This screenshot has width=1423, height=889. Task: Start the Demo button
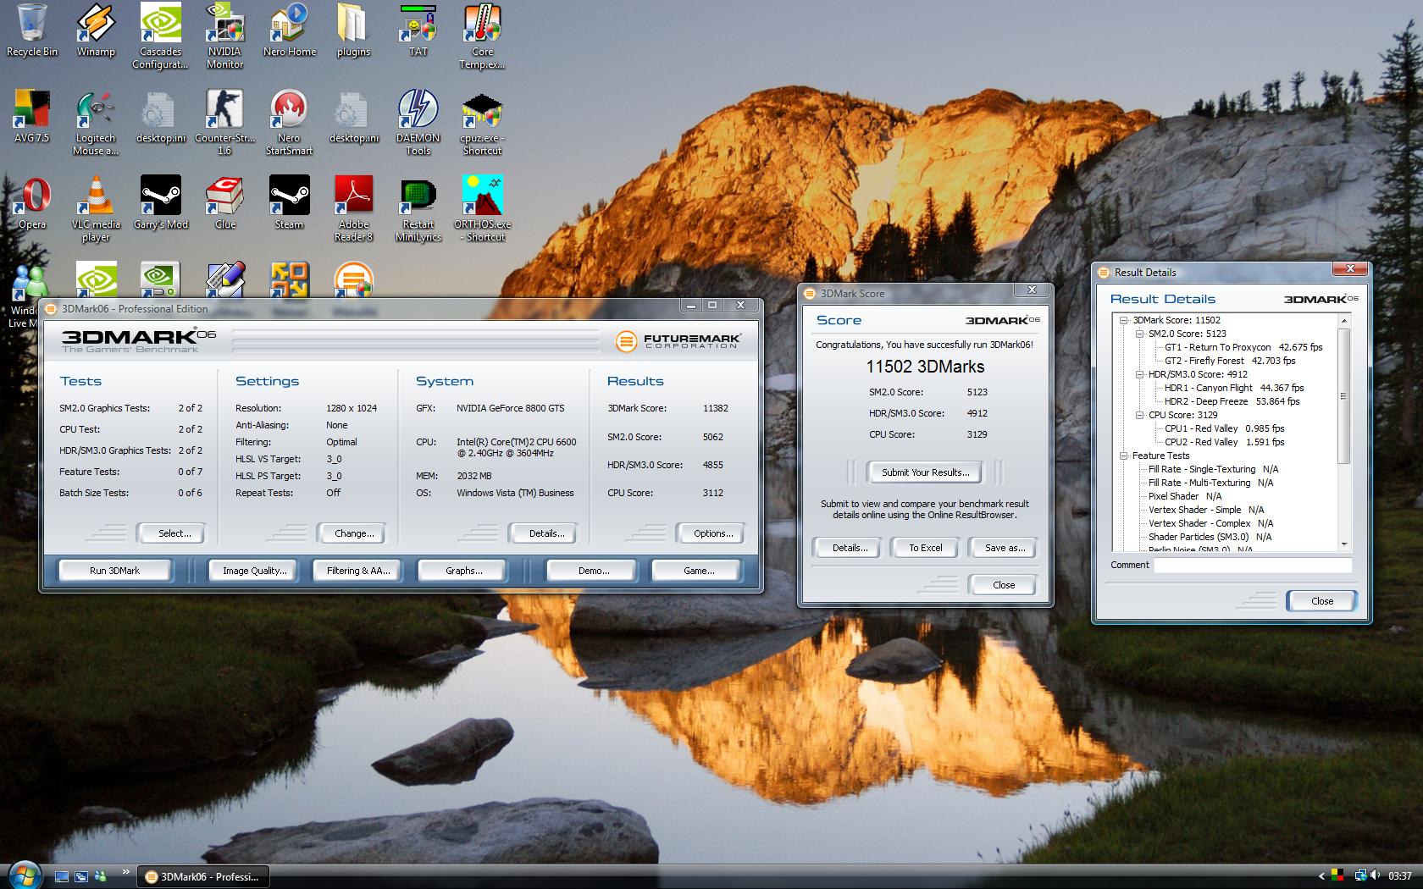(594, 571)
